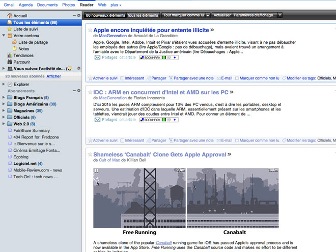The width and height of the screenshot is (336, 252).
Task: Star the Apple encore inquiétée article title
Action: (90, 30)
